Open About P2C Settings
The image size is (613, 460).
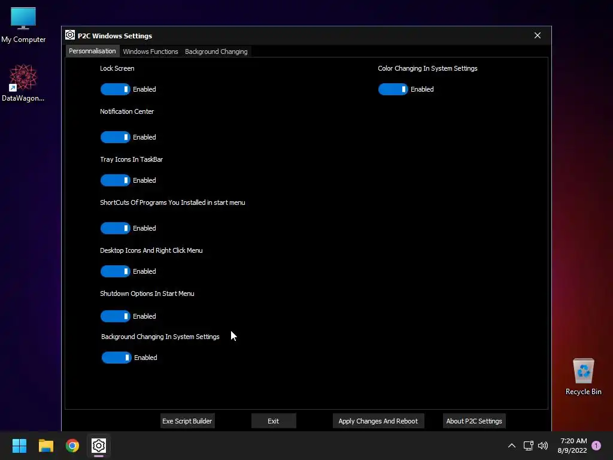tap(474, 421)
